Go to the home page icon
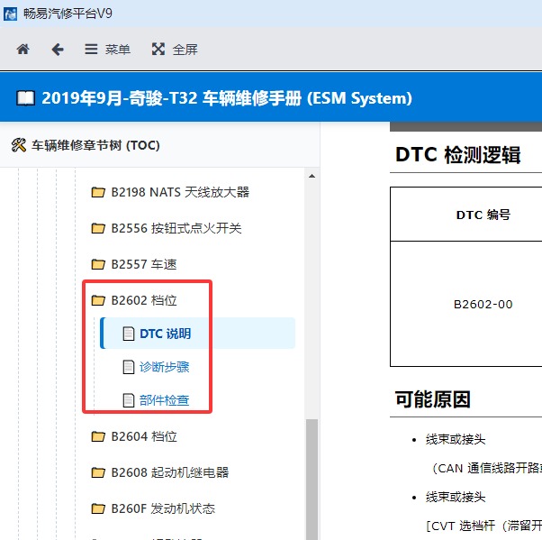542x540 pixels. (x=23, y=50)
